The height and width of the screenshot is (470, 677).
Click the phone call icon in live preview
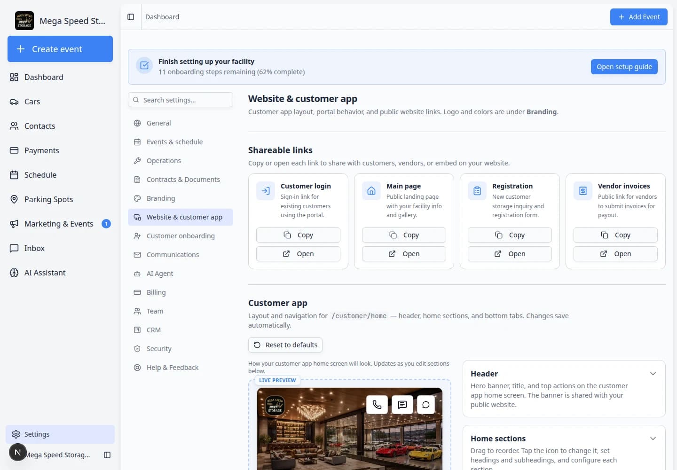[377, 404]
